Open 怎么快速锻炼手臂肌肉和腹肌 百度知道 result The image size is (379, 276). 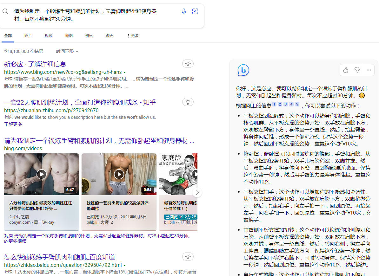pyautogui.click(x=59, y=257)
